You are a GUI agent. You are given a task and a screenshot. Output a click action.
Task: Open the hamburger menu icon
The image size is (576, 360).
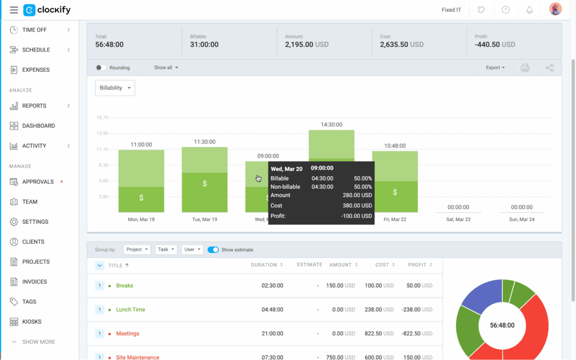(14, 10)
